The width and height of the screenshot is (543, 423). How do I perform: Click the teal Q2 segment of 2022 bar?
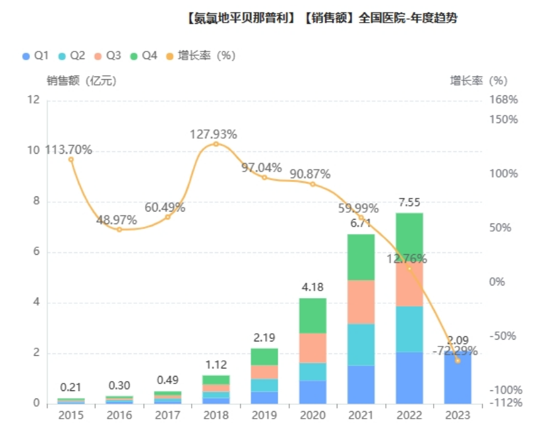(x=409, y=329)
